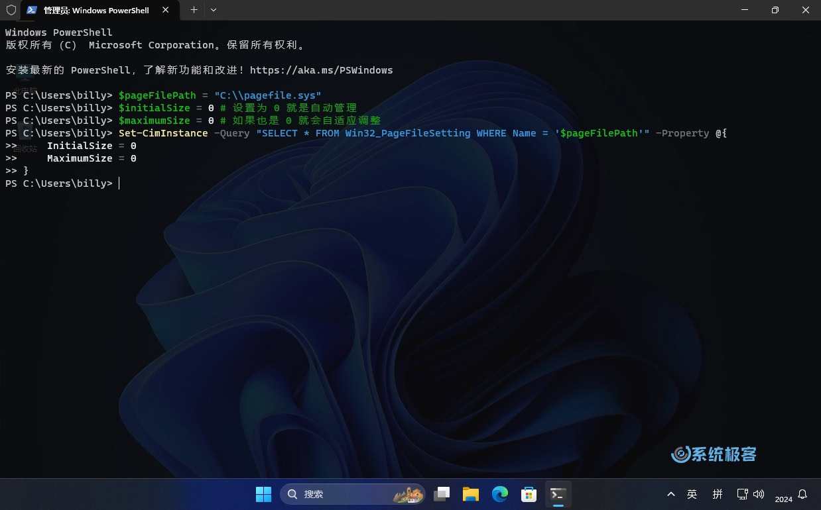Click the Terminal icon on the taskbar
This screenshot has height=510, width=821.
pos(558,494)
